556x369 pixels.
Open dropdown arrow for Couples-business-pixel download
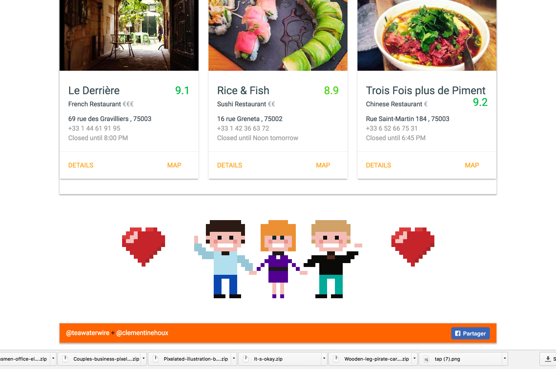pyautogui.click(x=143, y=359)
